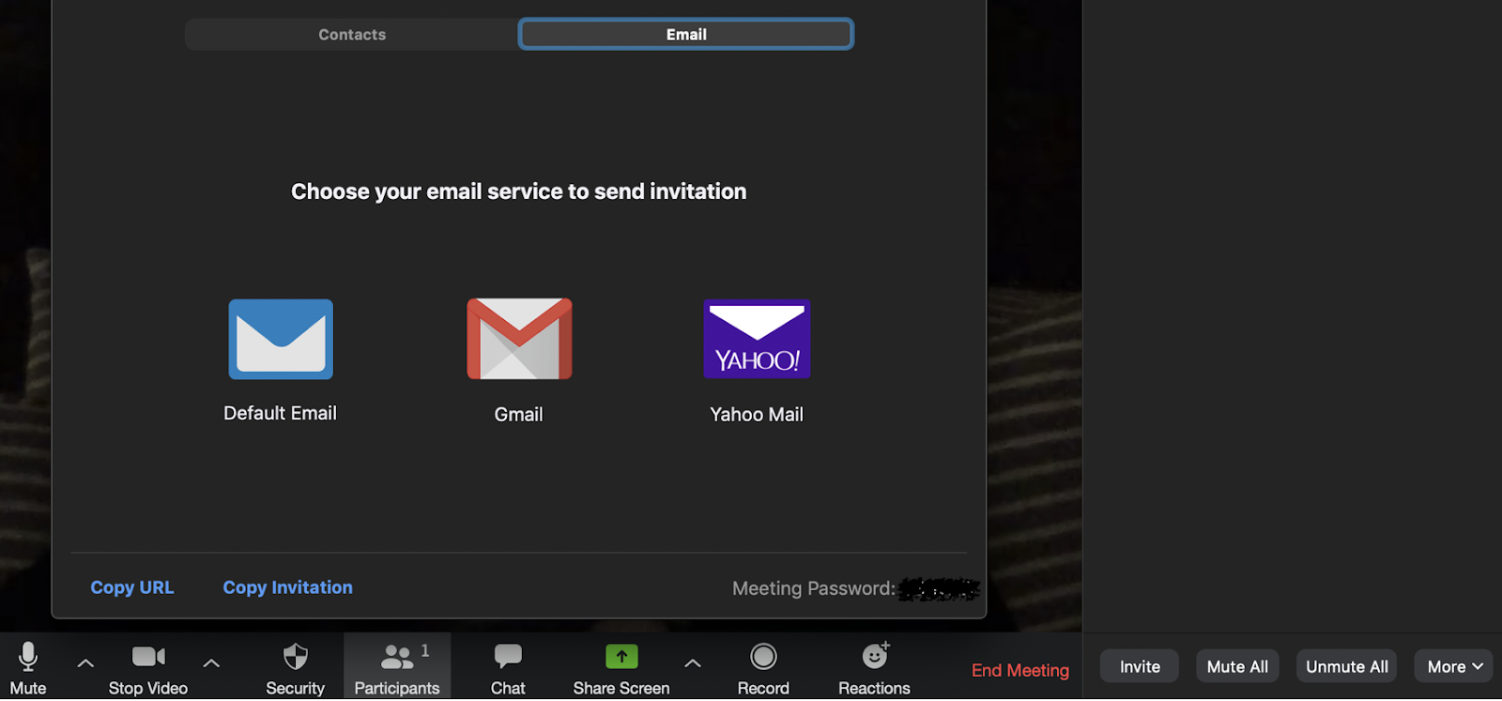The image size is (1502, 701).
Task: Start recording the meeting
Action: coord(763,667)
